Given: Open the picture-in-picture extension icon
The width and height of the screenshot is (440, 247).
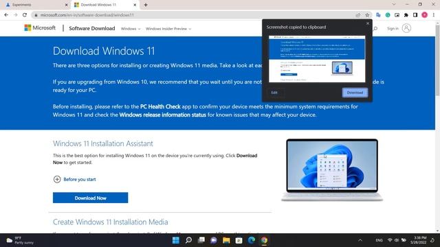Looking at the screenshot, I should point(397,15).
